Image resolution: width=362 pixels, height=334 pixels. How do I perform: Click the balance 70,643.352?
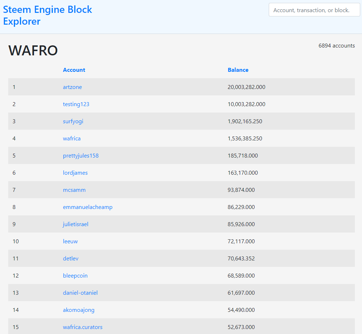[241, 259]
